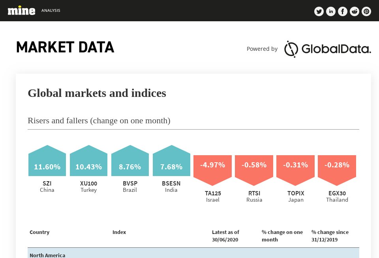Image resolution: width=379 pixels, height=258 pixels.
Task: Click the Mine logo in the header
Action: click(21, 10)
